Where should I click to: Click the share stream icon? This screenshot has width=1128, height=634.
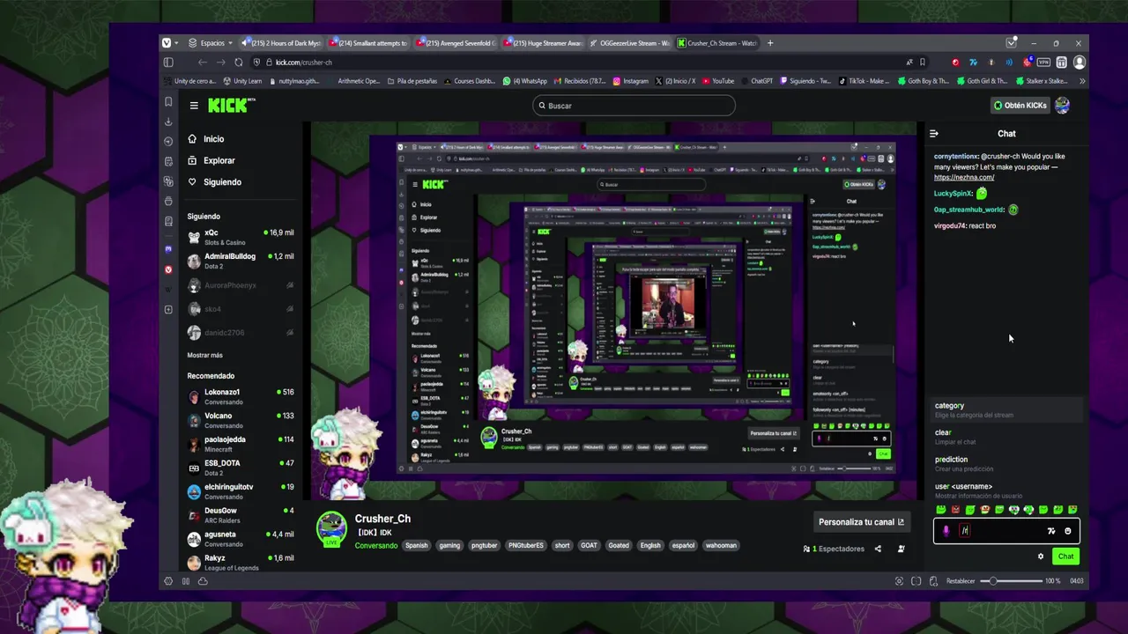878,549
